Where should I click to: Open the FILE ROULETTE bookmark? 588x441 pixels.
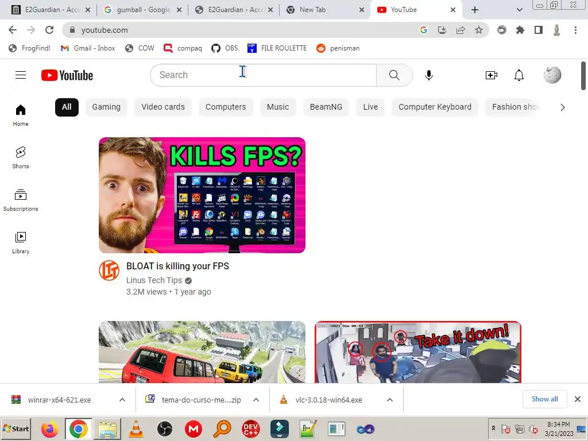[x=277, y=48]
